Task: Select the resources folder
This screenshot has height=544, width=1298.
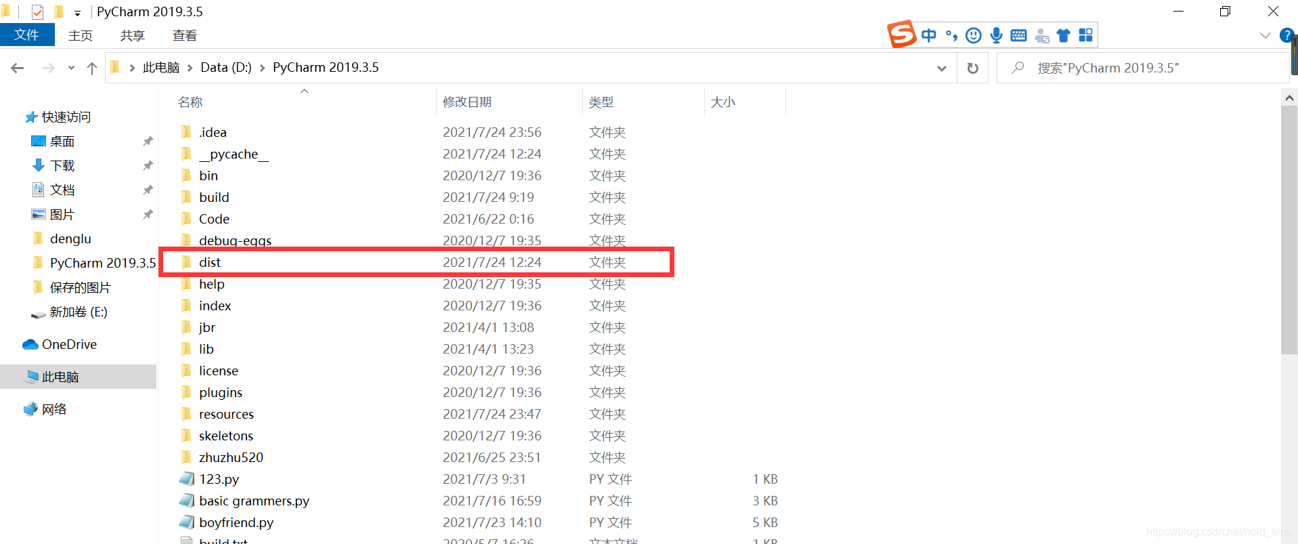Action: (x=226, y=414)
